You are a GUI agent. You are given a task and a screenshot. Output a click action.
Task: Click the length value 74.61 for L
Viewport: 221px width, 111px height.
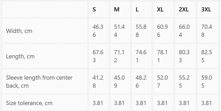(x=141, y=56)
